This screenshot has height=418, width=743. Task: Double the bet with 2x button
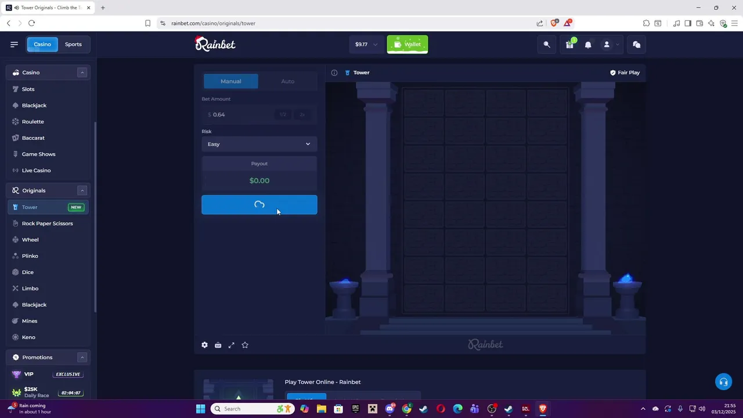click(x=302, y=114)
